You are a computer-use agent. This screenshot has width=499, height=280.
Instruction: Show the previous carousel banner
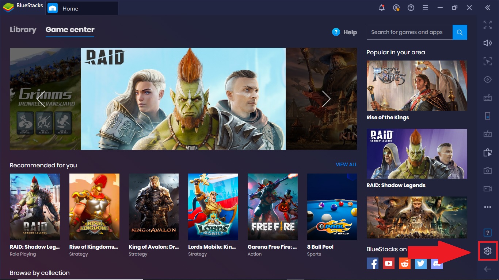point(41,99)
